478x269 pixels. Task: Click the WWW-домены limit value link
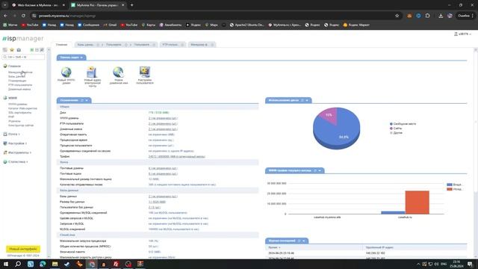click(163, 118)
